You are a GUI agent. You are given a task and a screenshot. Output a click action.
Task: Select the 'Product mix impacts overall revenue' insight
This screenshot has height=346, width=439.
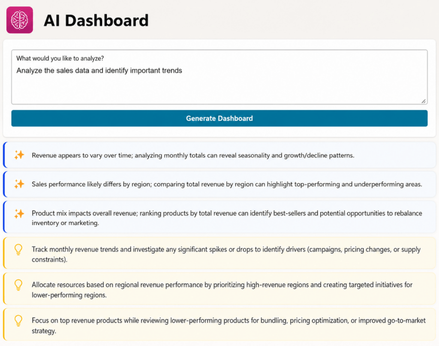(219, 217)
